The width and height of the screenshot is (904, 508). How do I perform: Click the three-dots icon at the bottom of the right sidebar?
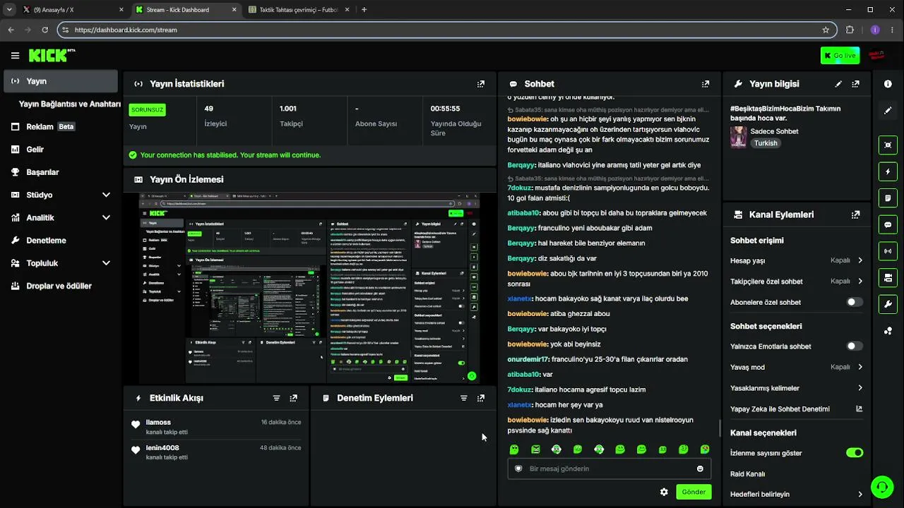pos(888,331)
